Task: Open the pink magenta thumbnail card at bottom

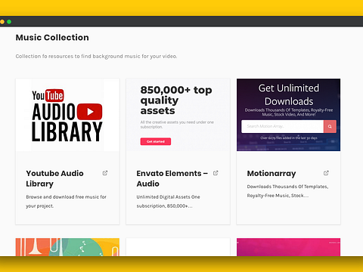Action: point(288,247)
